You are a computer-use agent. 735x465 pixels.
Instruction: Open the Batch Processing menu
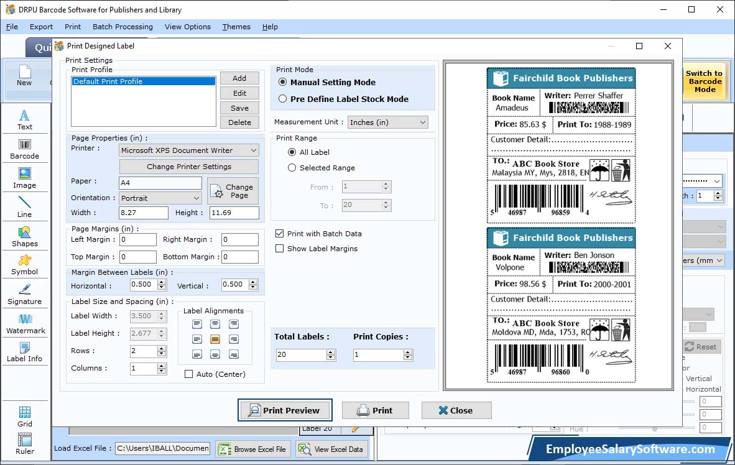(123, 27)
